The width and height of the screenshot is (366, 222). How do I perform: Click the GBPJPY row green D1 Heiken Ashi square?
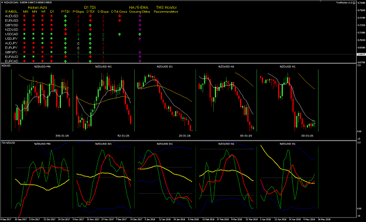tap(52, 52)
